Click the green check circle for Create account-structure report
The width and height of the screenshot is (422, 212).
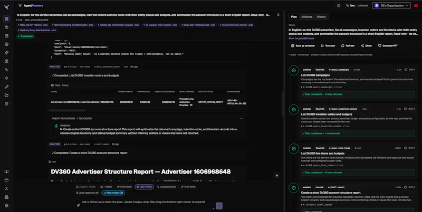(294, 188)
